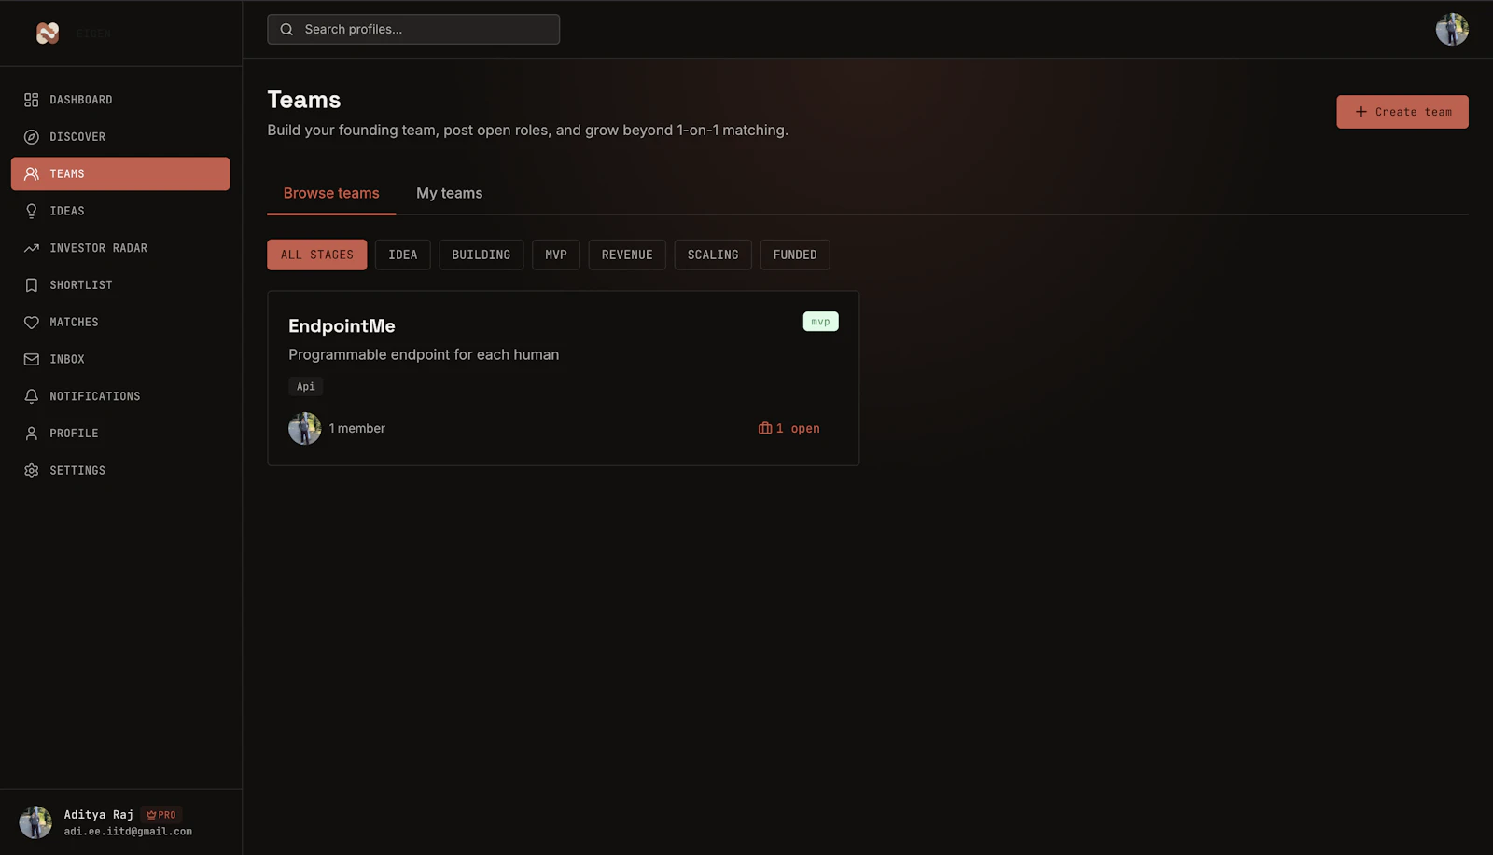This screenshot has width=1493, height=855.
Task: Switch to the My teams tab
Action: (449, 193)
